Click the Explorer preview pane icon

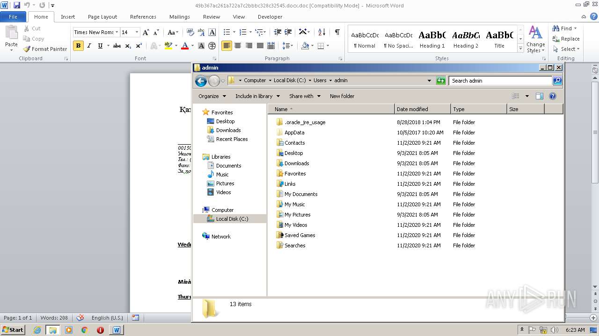pos(540,96)
